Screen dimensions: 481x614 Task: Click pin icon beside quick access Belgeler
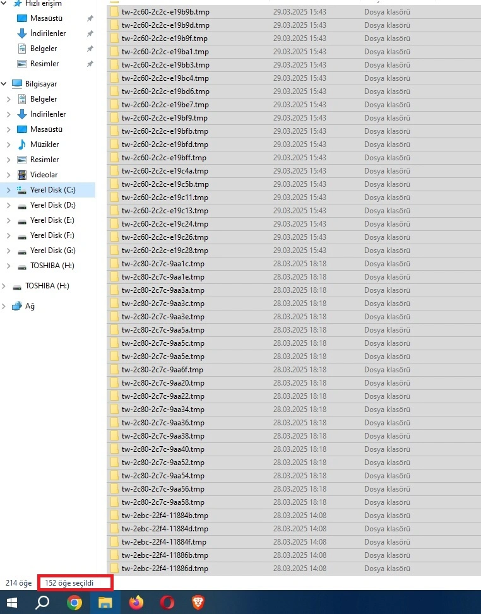click(x=90, y=49)
